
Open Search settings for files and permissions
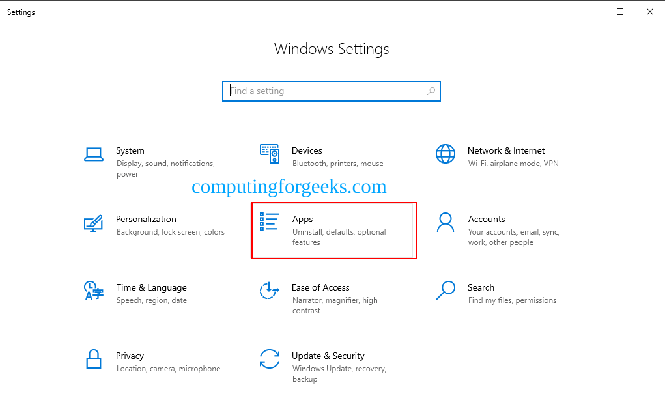click(x=481, y=287)
